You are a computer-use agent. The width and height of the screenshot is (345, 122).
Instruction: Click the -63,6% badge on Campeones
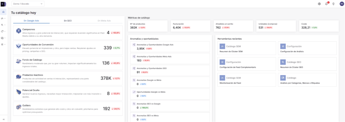point(116,33)
